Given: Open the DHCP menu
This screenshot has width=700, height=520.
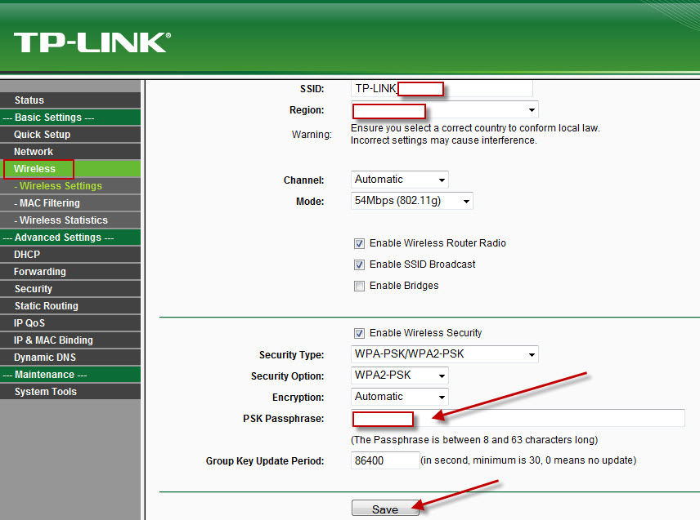Looking at the screenshot, I should pyautogui.click(x=70, y=255).
